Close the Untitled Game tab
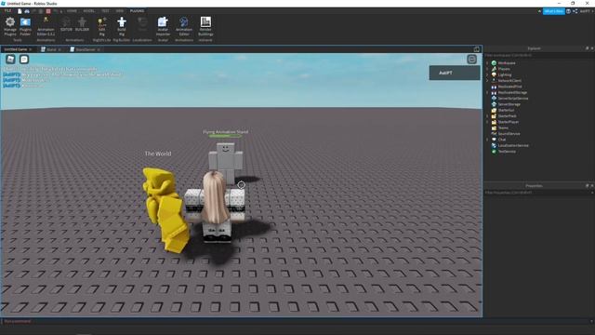 click(31, 49)
